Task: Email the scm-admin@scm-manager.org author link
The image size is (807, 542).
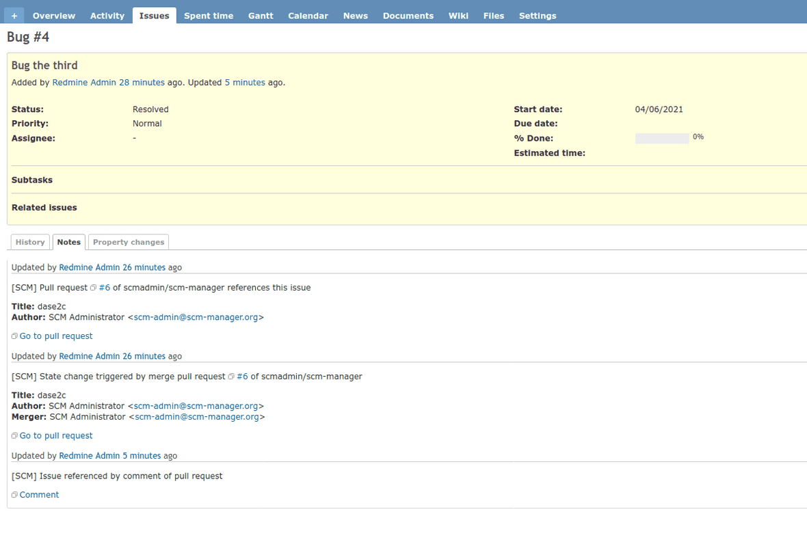Action: (197, 316)
